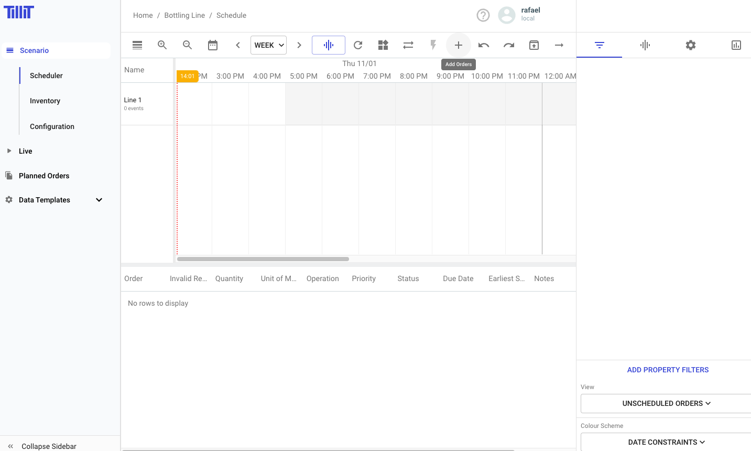Click the Add Orders plus icon

pyautogui.click(x=458, y=45)
